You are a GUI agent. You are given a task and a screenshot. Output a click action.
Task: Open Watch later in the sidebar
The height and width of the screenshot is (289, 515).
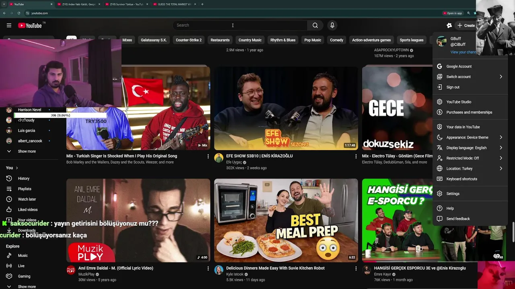[x=26, y=199]
